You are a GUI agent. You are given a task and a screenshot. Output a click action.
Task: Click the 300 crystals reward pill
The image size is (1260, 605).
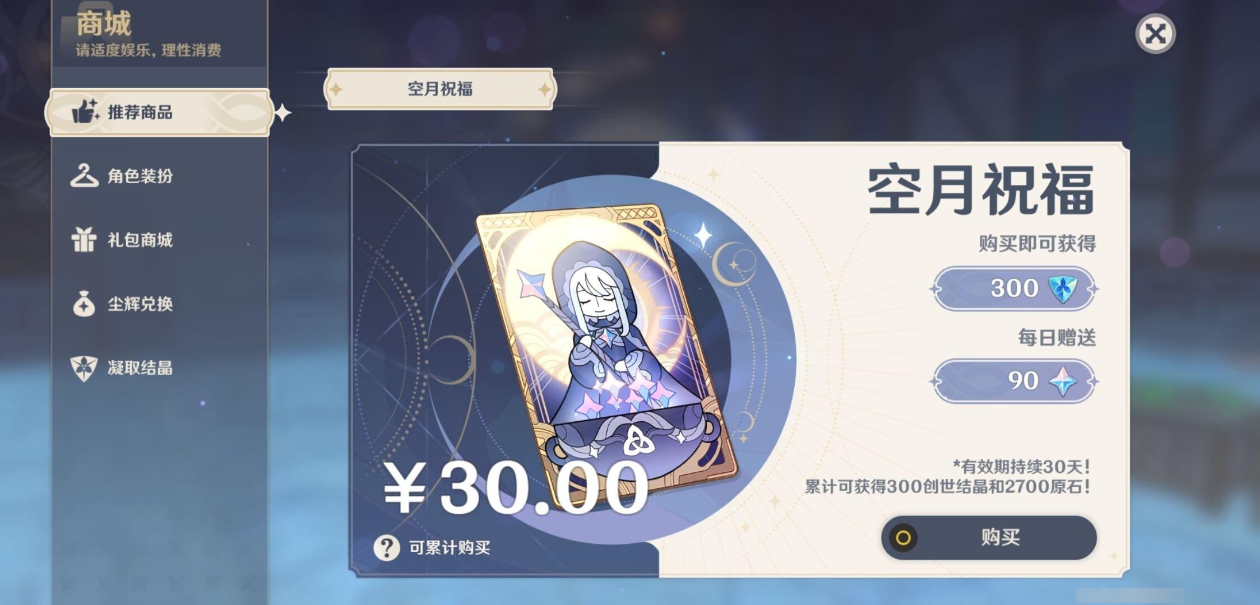[x=1014, y=289]
